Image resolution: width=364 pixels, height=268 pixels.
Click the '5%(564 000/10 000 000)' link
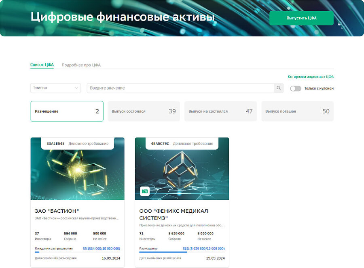102,248
